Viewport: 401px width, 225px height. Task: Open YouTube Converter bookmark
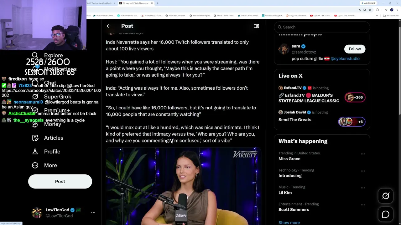pyautogui.click(x=176, y=16)
